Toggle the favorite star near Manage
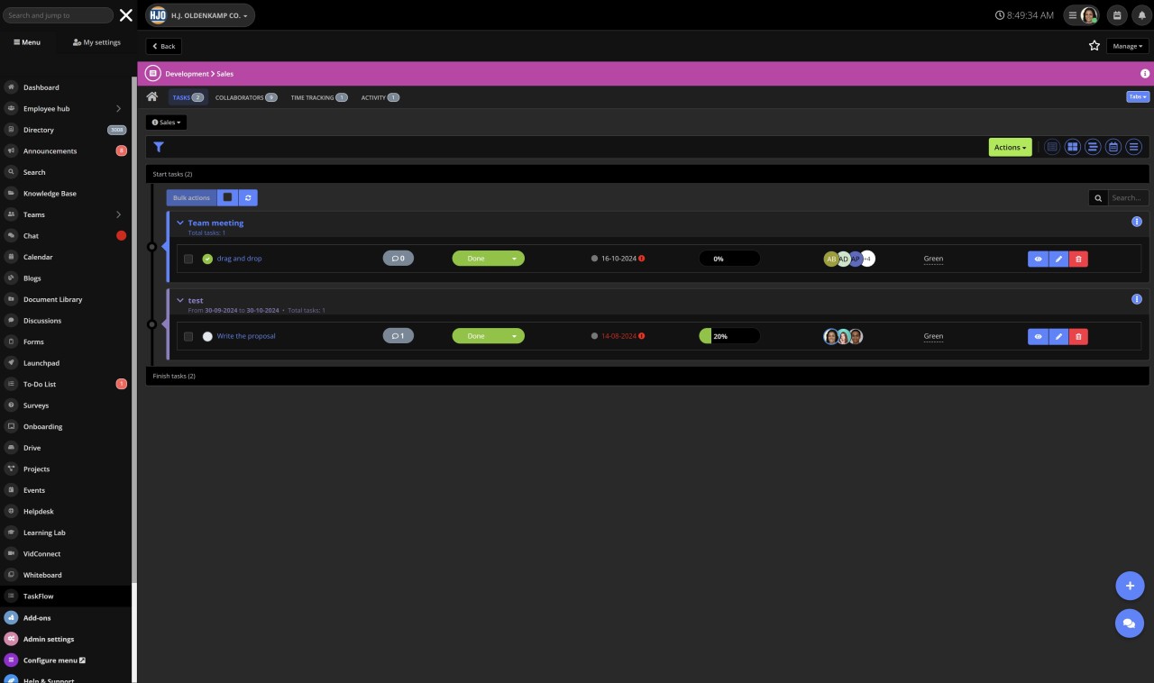The image size is (1154, 683). [x=1094, y=45]
